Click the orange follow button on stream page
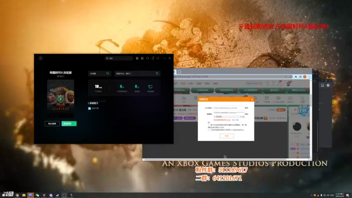 pyautogui.click(x=281, y=110)
